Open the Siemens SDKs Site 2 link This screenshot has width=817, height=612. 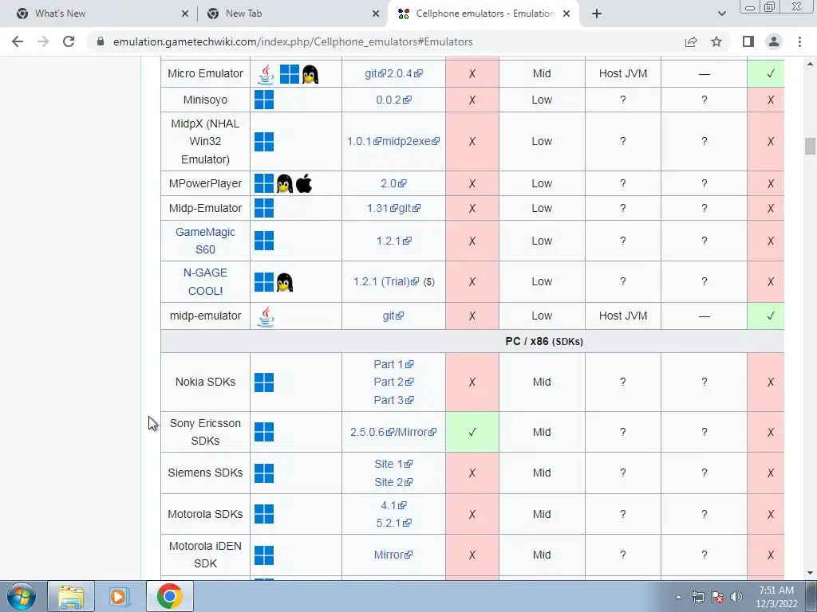click(x=393, y=482)
